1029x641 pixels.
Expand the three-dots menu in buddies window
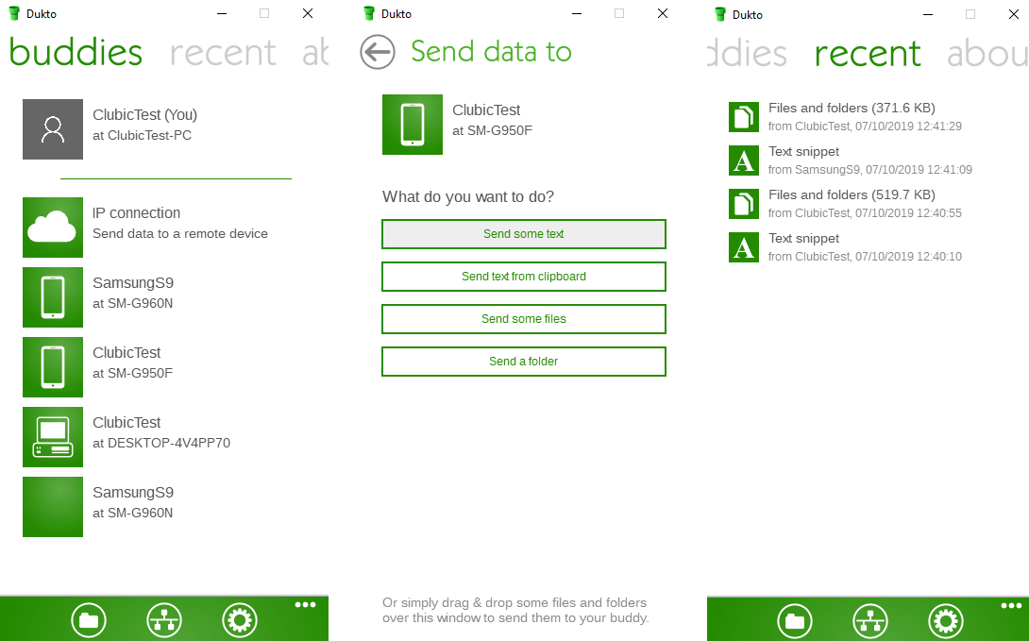tap(305, 605)
